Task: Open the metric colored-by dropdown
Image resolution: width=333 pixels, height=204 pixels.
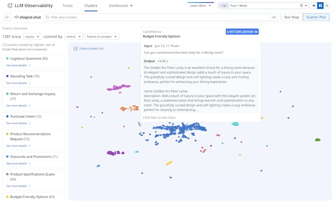Action: coord(74,37)
